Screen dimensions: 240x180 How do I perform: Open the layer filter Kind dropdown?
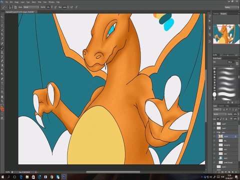[217, 109]
